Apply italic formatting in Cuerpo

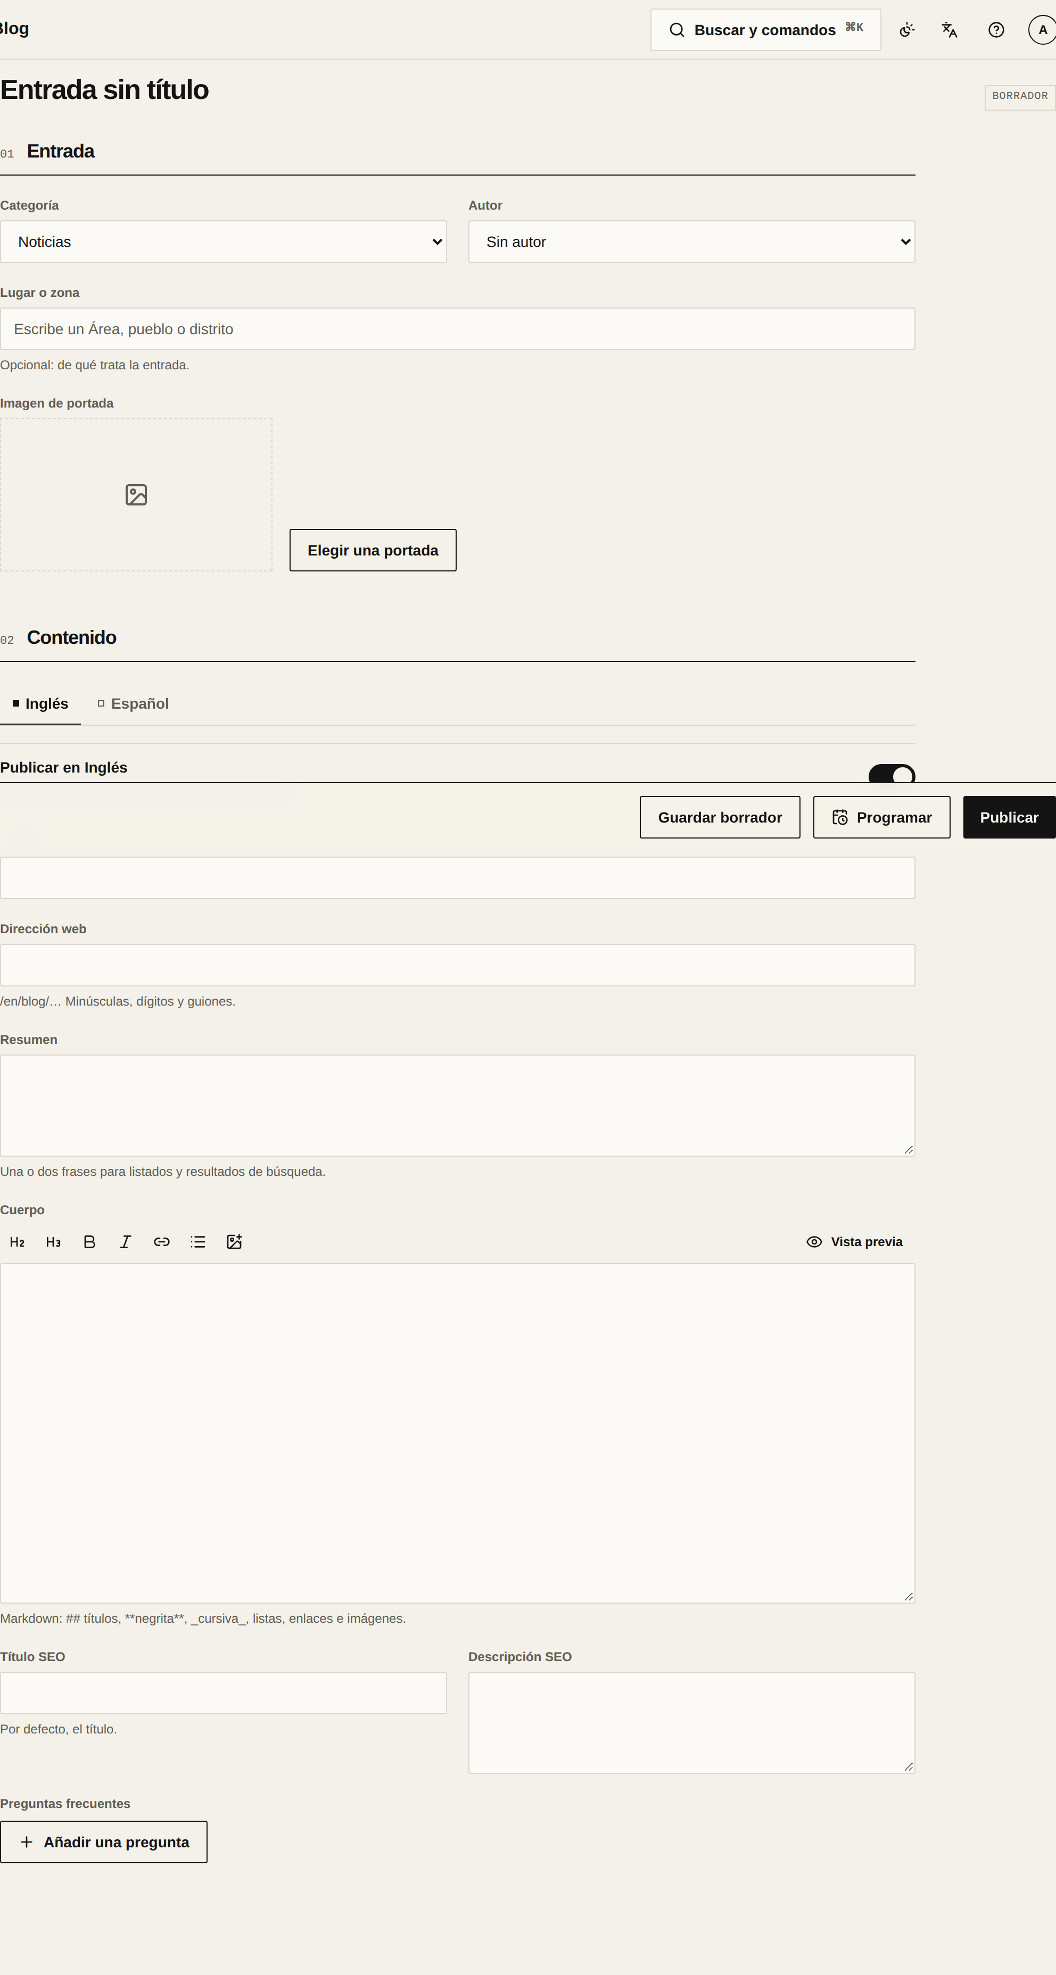[x=125, y=1242]
